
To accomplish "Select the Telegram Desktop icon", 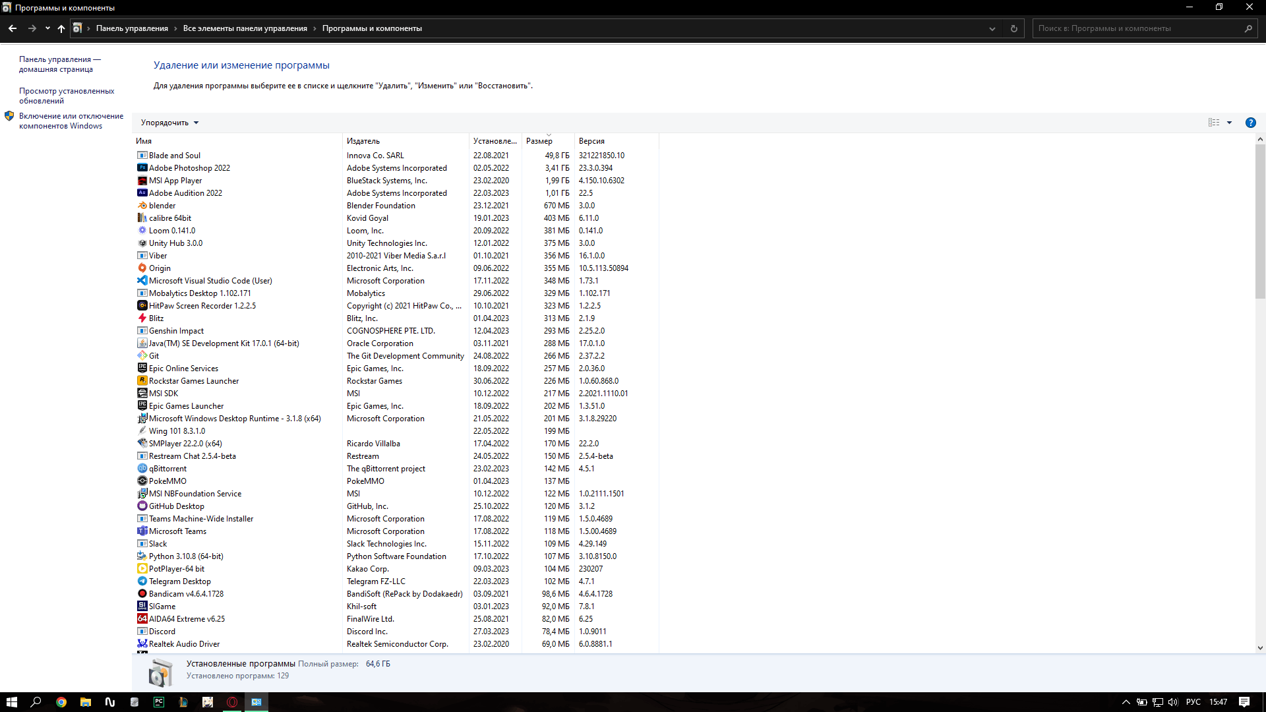I will [x=142, y=581].
